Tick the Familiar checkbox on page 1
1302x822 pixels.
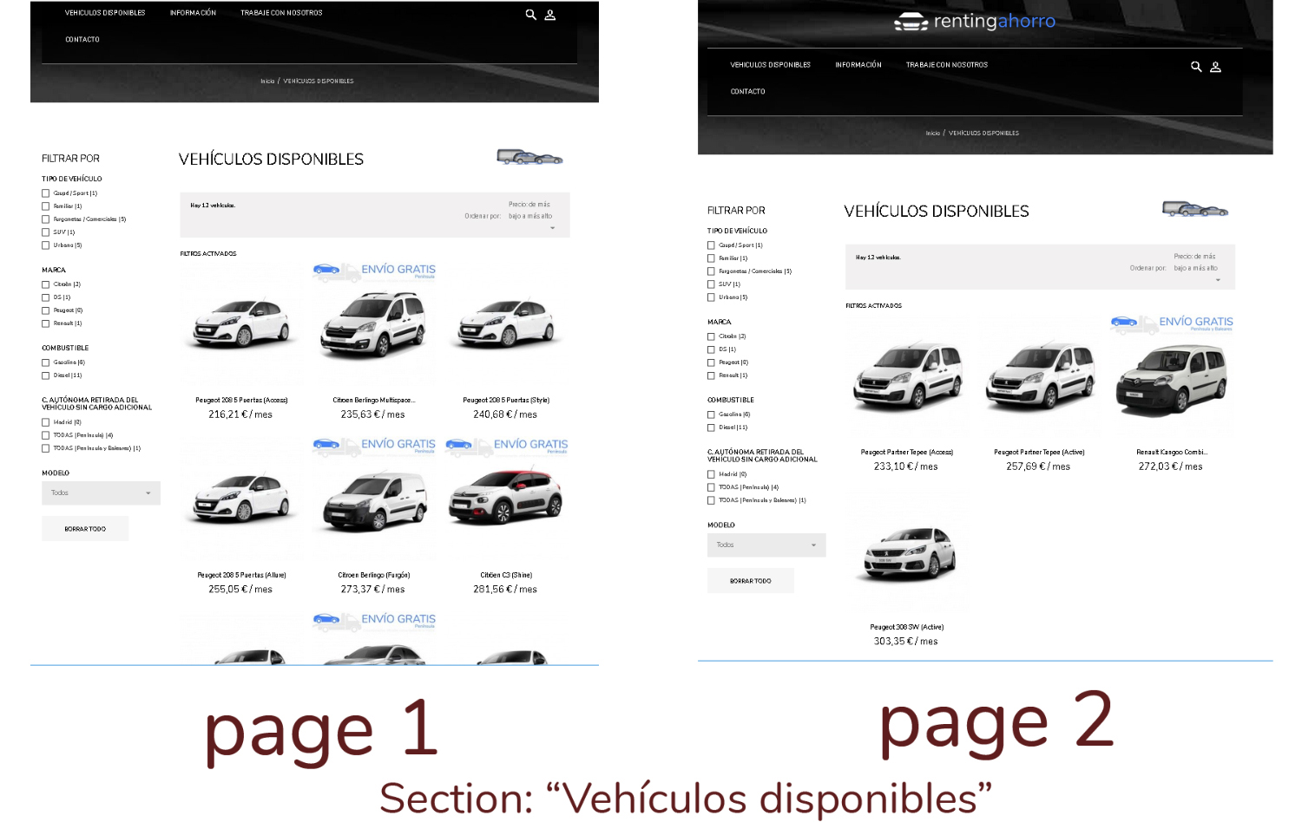(46, 206)
